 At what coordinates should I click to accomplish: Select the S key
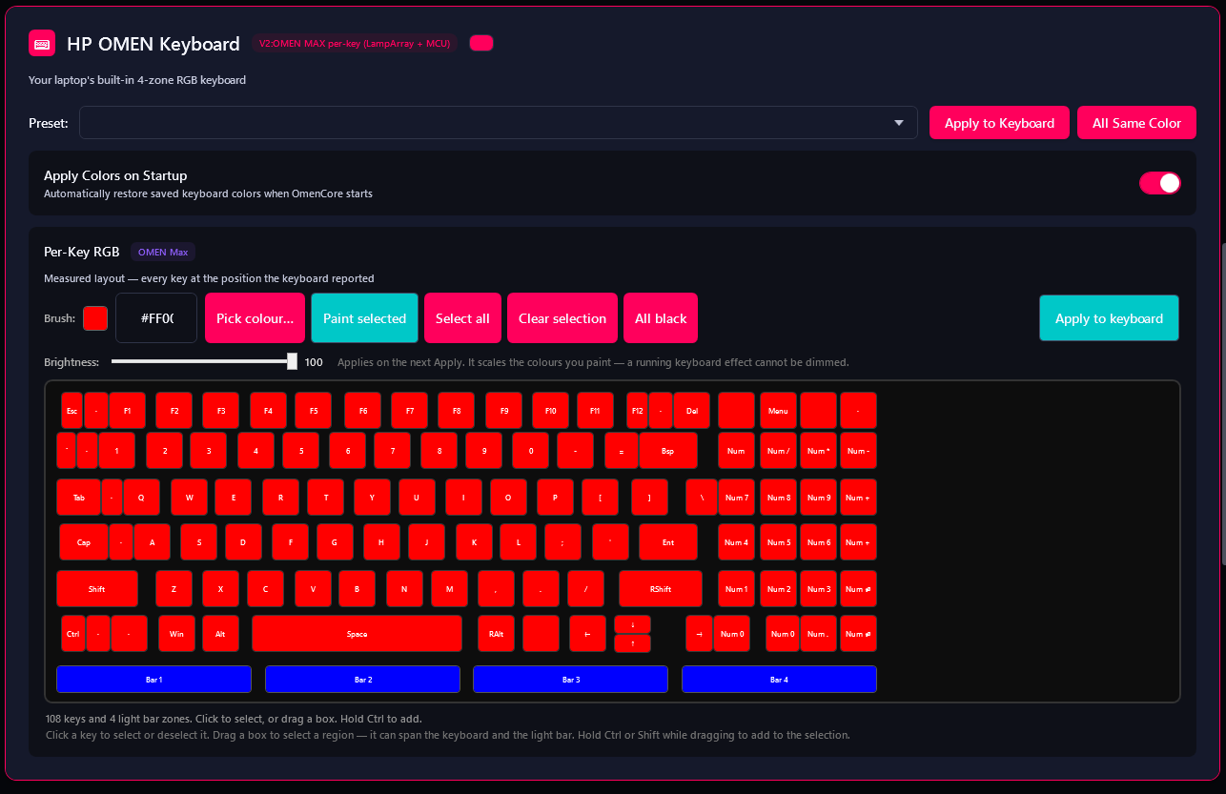(199, 542)
